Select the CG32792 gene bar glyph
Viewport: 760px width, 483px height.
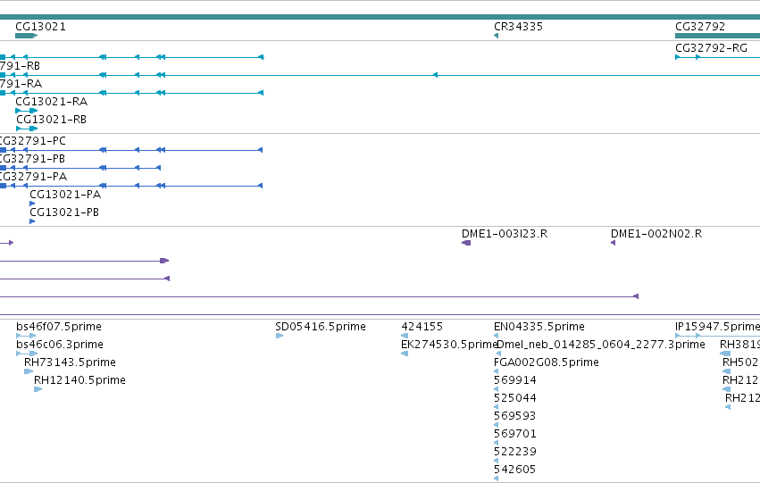pos(717,36)
